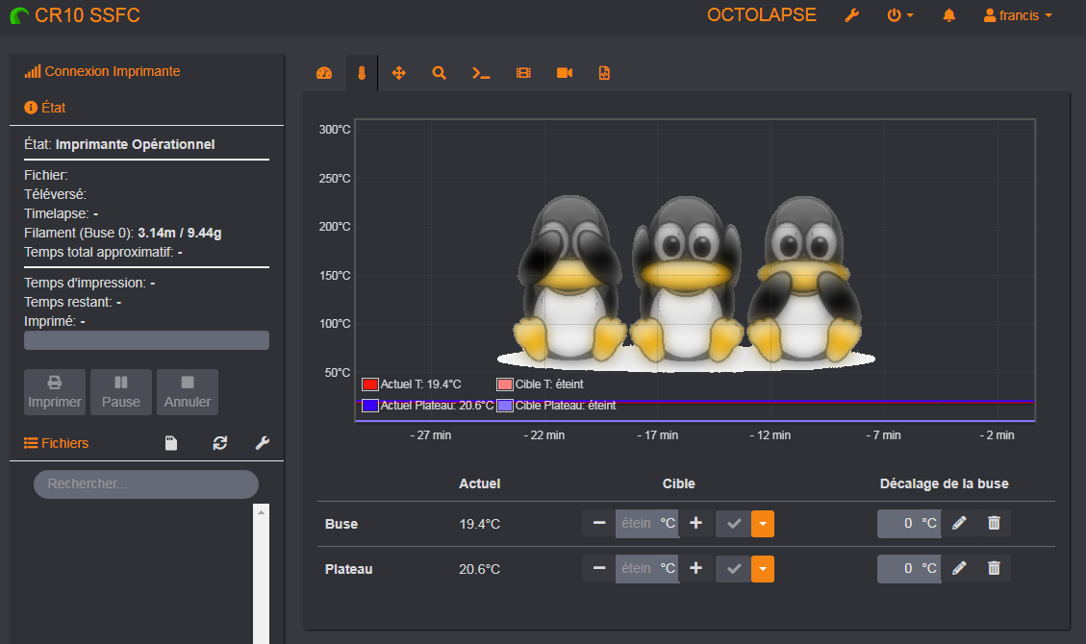Increase Buse target temperature with plus
The height and width of the screenshot is (644, 1086).
(696, 524)
